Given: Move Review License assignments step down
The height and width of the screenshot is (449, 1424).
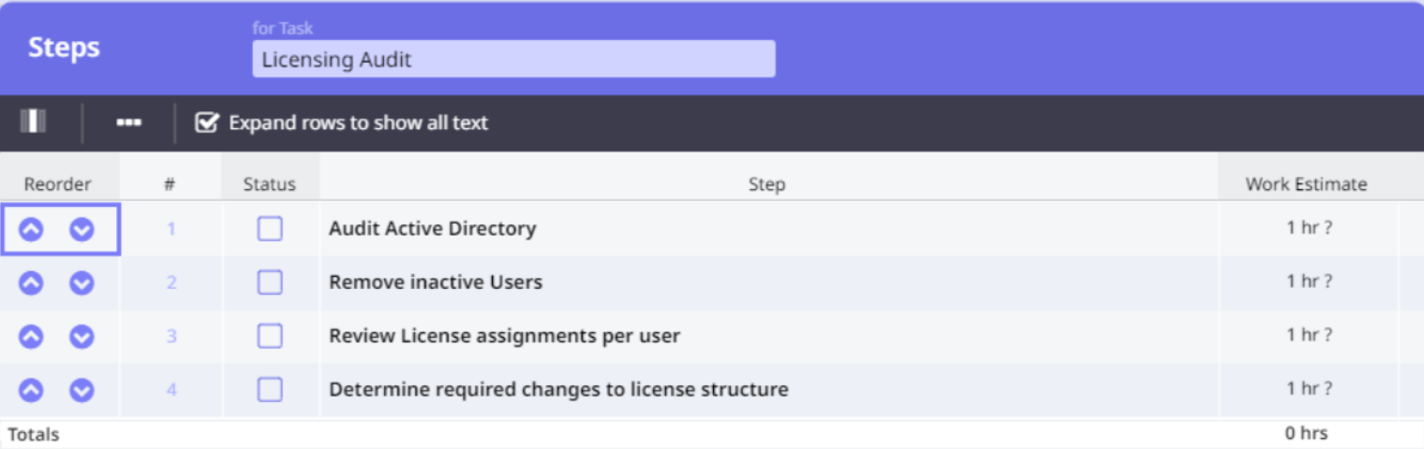Looking at the screenshot, I should click(82, 336).
